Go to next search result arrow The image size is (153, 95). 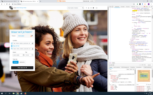click(144, 65)
